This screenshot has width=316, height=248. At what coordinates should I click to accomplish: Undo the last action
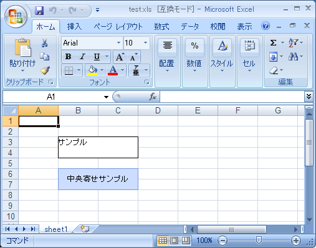(x=53, y=10)
